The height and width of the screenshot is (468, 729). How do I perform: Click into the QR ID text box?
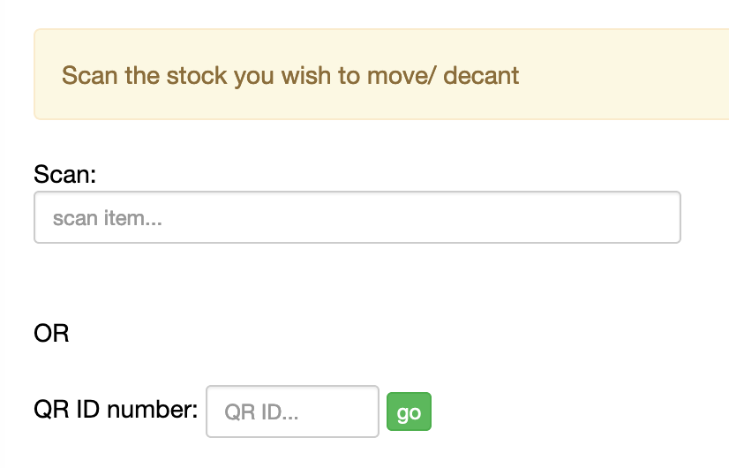click(292, 411)
